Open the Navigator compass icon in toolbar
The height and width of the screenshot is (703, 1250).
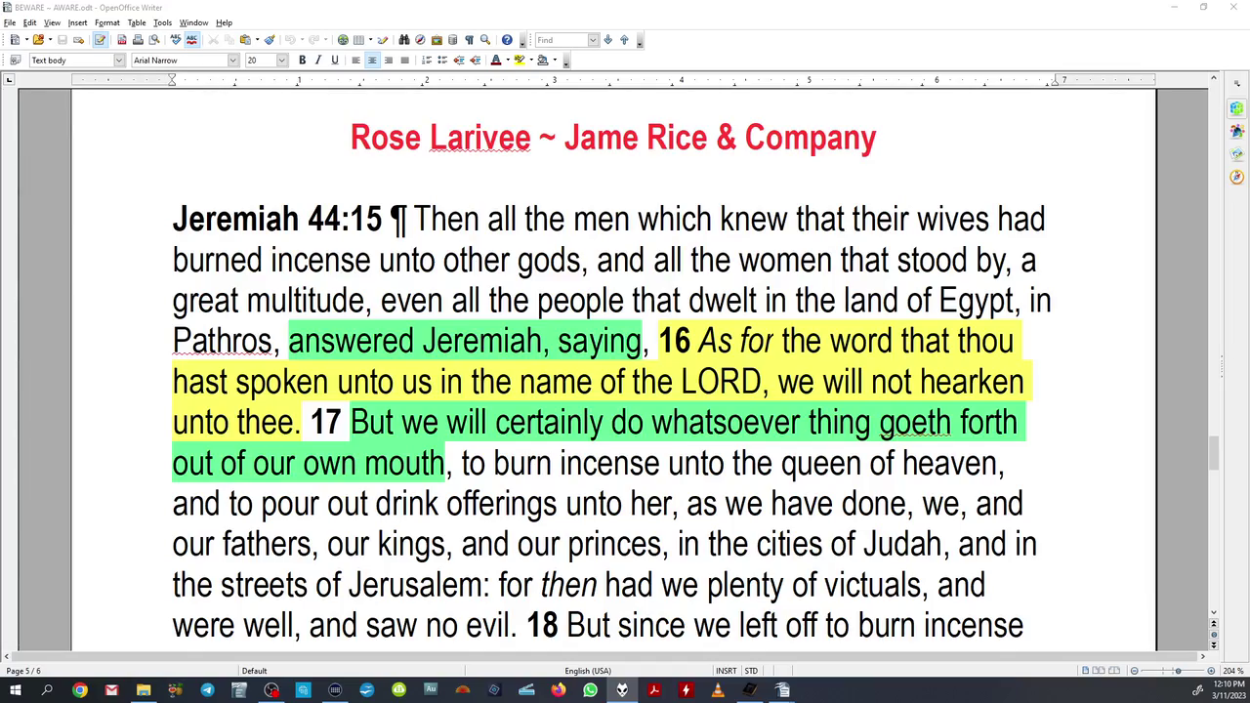[420, 40]
